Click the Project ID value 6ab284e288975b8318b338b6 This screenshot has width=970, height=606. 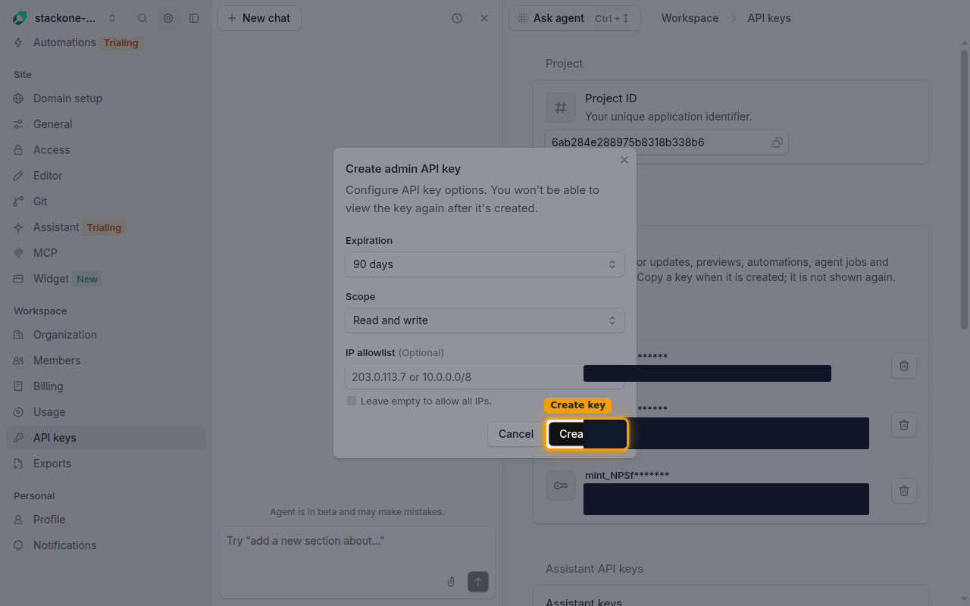(628, 142)
